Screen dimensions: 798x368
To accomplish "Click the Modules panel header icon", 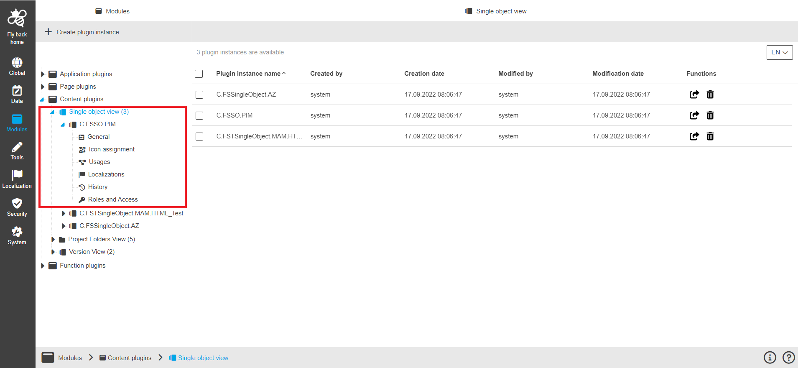I will coord(99,11).
